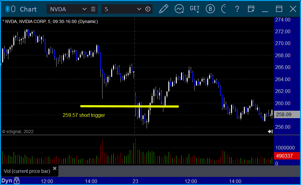Image resolution: width=301 pixels, height=185 pixels.
Task: Open the time template clock icon
Action: (148, 9)
